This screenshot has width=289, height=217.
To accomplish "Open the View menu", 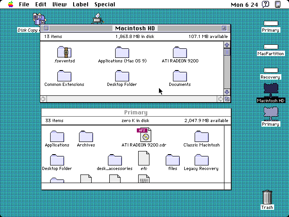I will pyautogui.click(x=59, y=4).
